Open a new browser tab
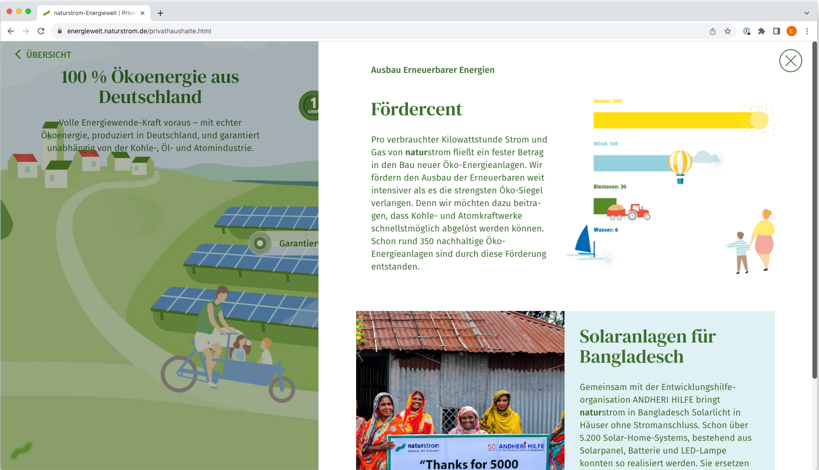The height and width of the screenshot is (470, 819). point(160,13)
